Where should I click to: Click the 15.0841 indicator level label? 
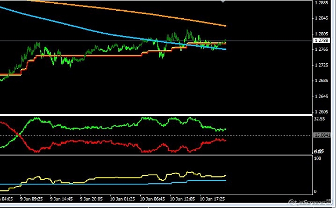tap(322, 135)
